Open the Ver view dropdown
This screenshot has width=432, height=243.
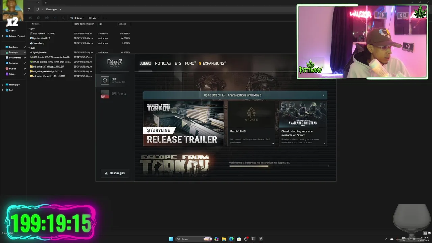pos(93,18)
